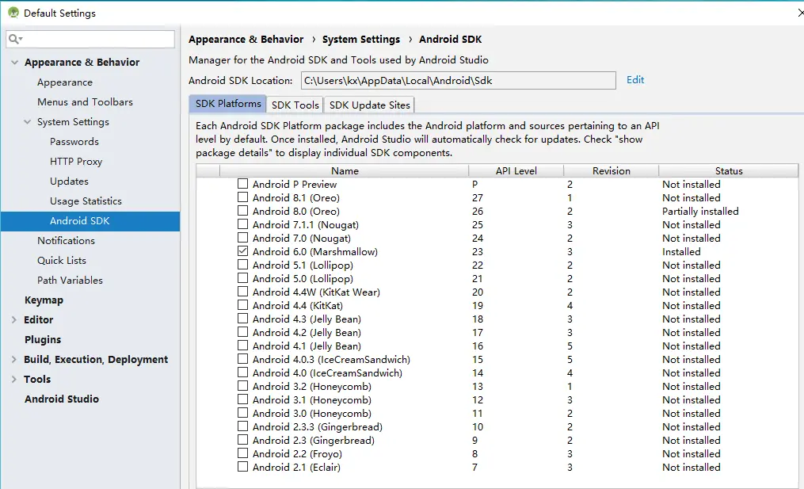Collapse the Appearance & Behavior section
The image size is (804, 489).
coord(14,63)
